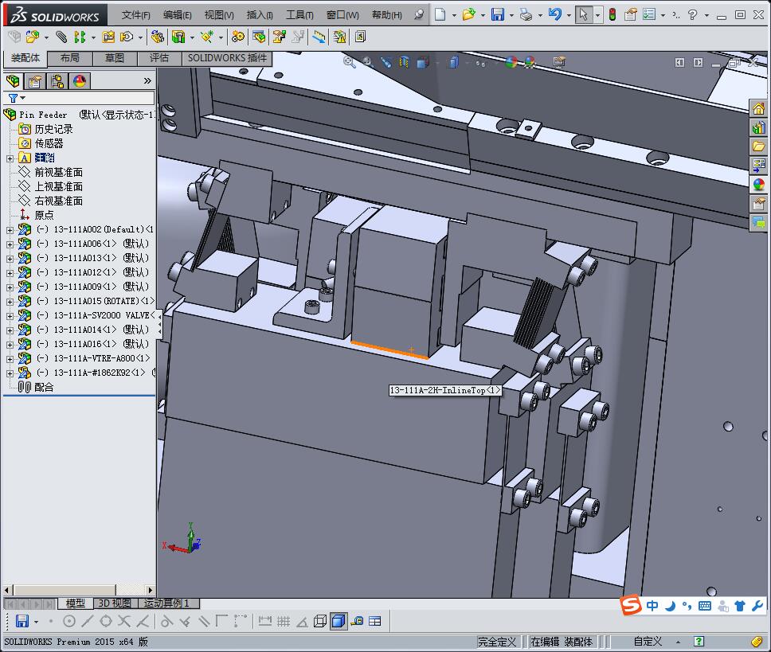Switch to the 运动算例 1 tab
The width and height of the screenshot is (771, 652).
(x=166, y=603)
